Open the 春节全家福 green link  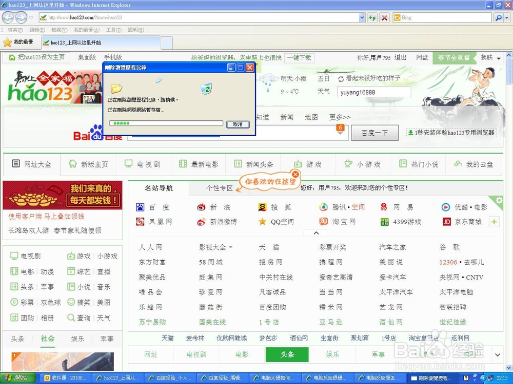[x=454, y=58]
